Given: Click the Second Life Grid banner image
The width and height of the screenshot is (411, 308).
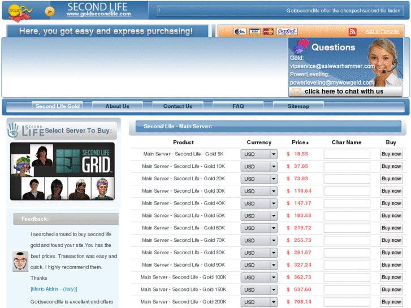Looking at the screenshot, I should pos(62,171).
